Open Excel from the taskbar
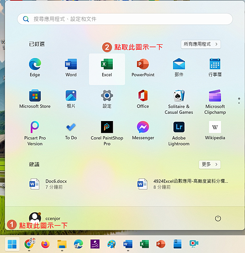The image size is (245, 253). [x=144, y=244]
